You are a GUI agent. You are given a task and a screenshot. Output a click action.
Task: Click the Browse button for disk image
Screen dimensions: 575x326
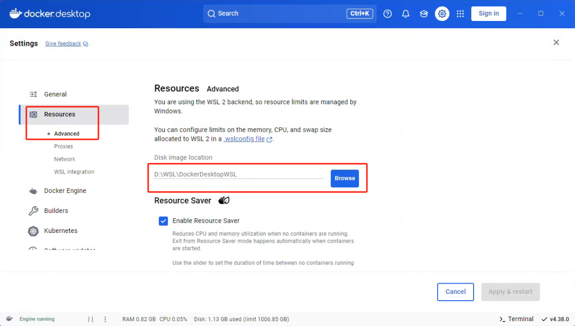pos(345,178)
